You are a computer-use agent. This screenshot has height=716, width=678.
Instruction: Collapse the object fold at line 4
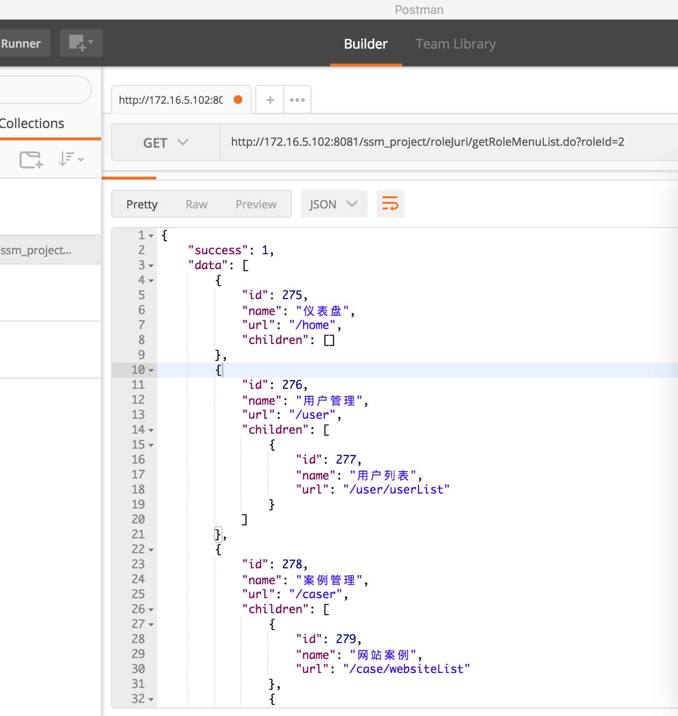(151, 281)
